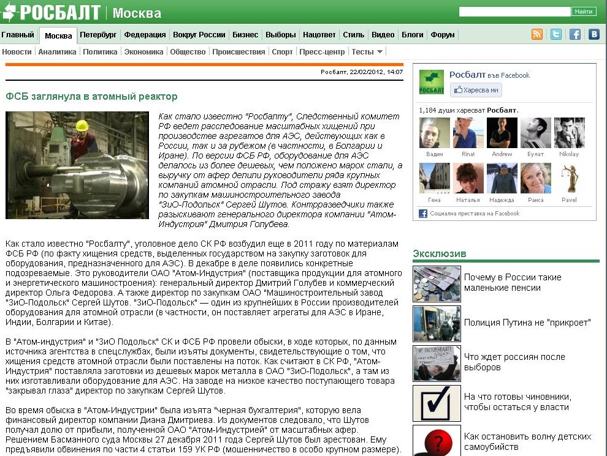Click Andrew's Facebook profile photo
Screen dimensions: 607x456
click(x=502, y=133)
